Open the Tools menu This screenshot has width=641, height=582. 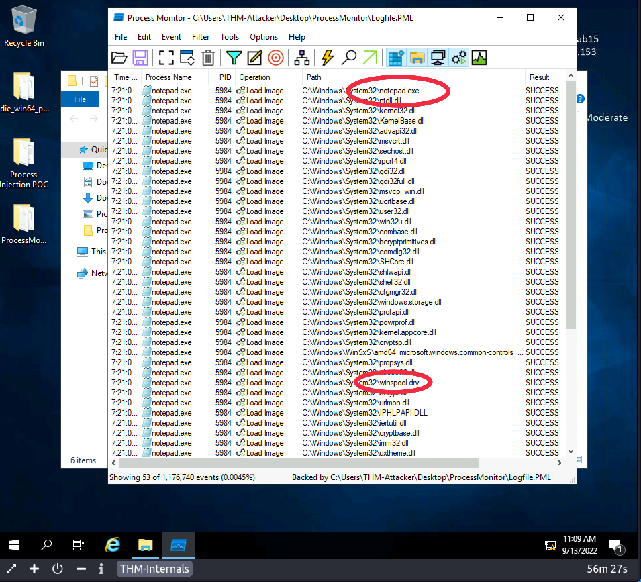pyautogui.click(x=230, y=37)
